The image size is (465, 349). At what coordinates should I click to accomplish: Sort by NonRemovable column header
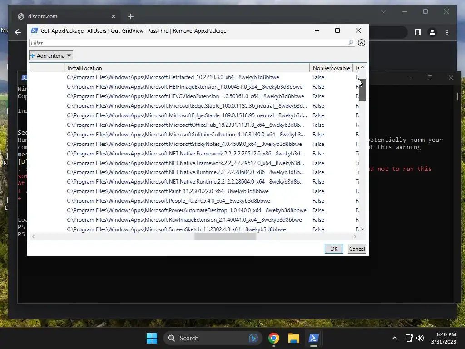(331, 68)
